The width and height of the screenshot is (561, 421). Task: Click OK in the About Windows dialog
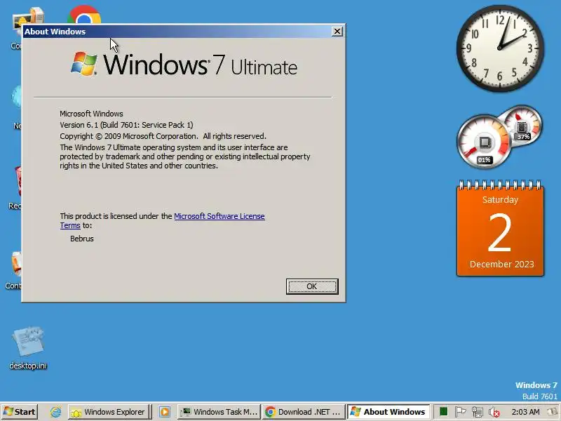[x=312, y=286]
